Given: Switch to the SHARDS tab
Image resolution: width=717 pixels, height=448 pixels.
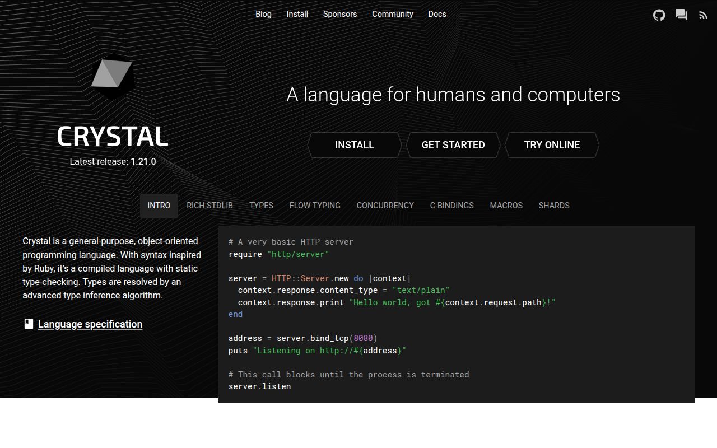Looking at the screenshot, I should [554, 206].
